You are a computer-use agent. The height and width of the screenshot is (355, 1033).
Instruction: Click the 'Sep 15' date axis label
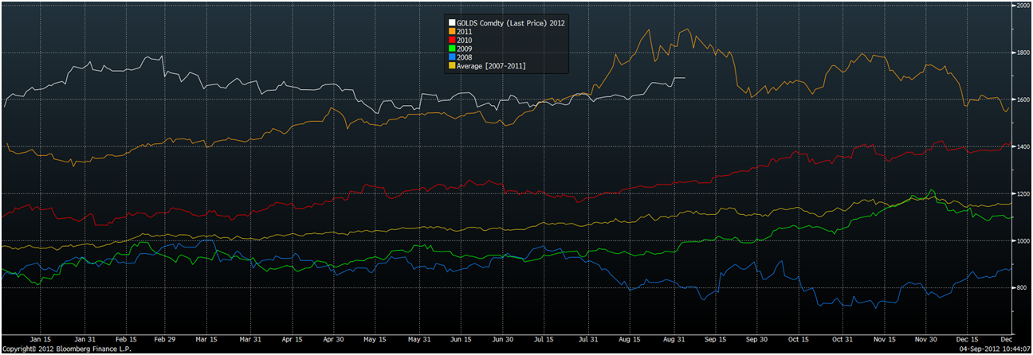[x=714, y=339]
